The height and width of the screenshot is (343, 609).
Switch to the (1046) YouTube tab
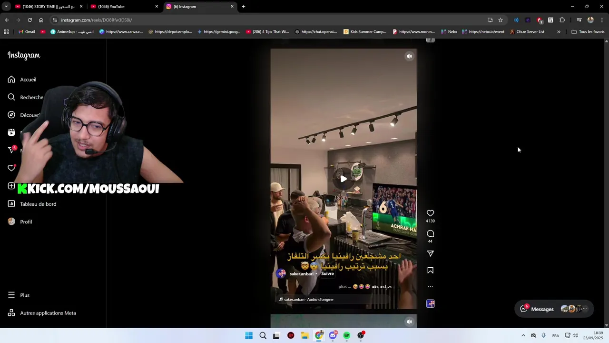(124, 7)
